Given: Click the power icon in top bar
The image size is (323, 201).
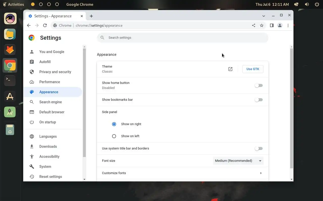Looking at the screenshot, I should pyautogui.click(x=317, y=4).
